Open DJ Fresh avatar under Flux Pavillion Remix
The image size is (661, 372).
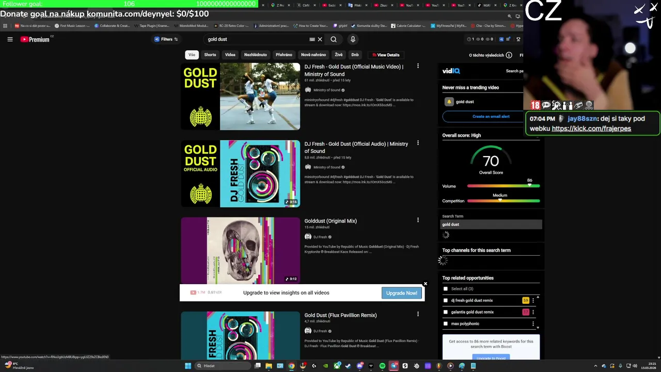(308, 331)
